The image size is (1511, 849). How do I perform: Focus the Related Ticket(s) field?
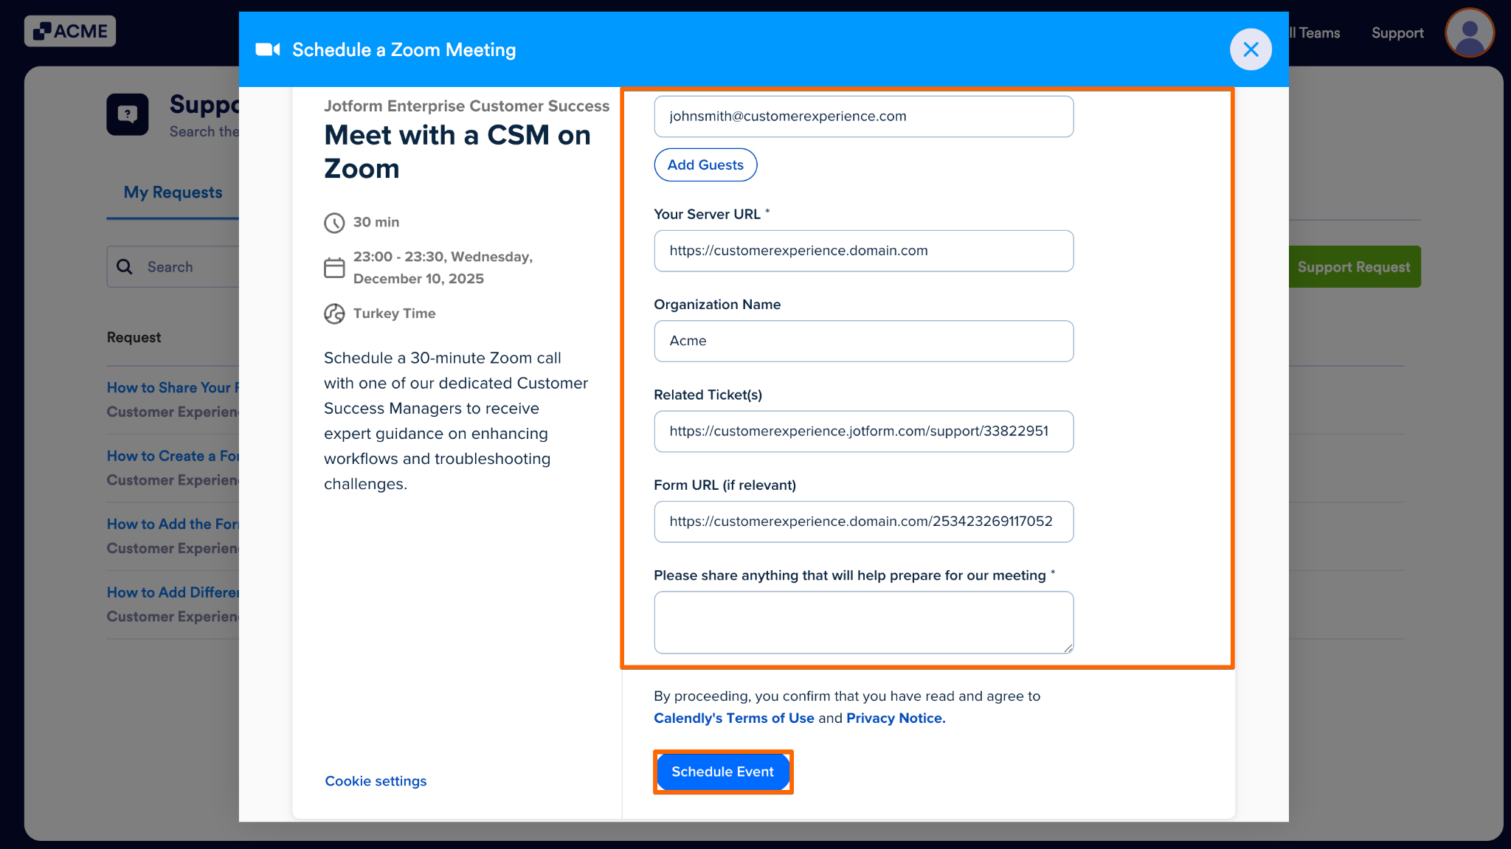[864, 432]
